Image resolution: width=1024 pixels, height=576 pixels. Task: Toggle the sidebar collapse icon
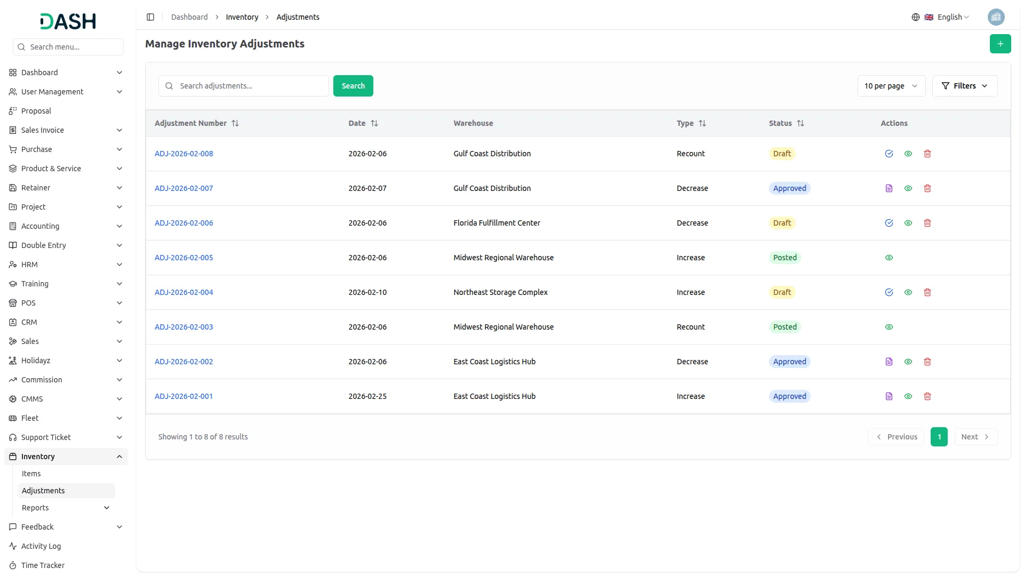(150, 17)
